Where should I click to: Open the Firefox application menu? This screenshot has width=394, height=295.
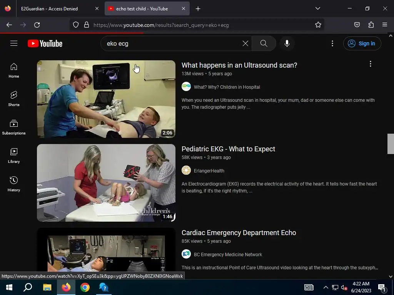tap(385, 25)
